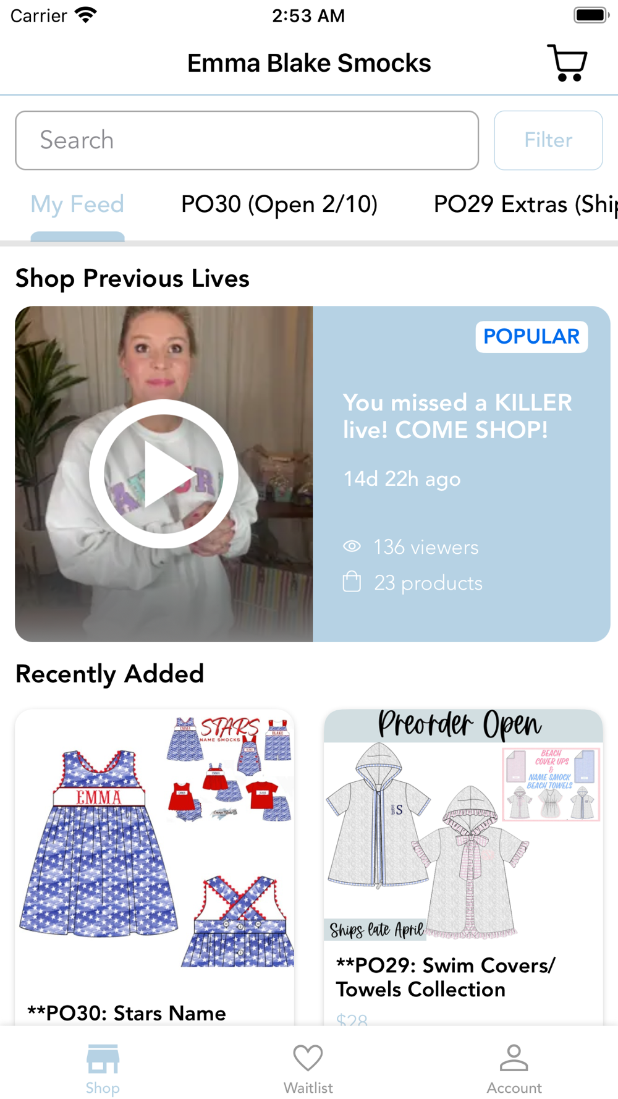
Task: Open the shopping cart icon
Action: pyautogui.click(x=567, y=62)
